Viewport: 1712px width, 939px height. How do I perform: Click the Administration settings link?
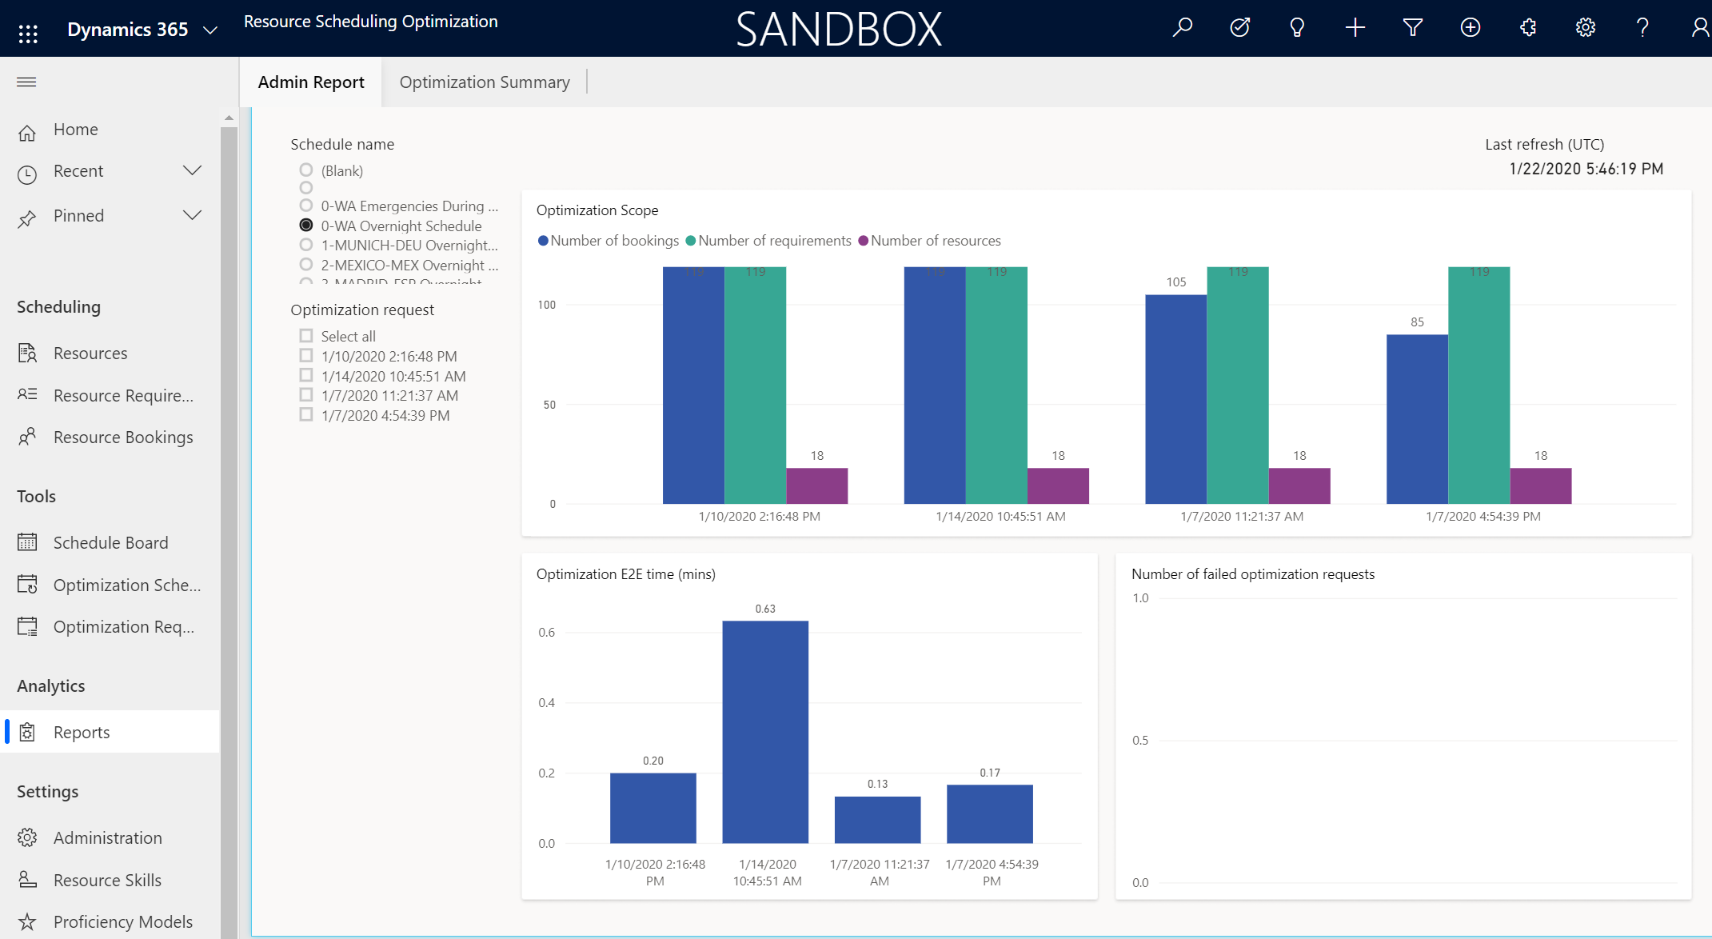[109, 836]
